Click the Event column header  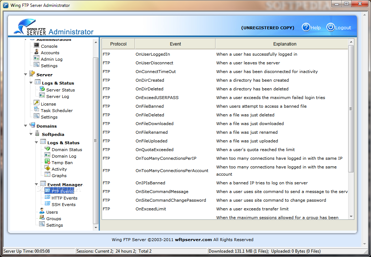click(175, 44)
